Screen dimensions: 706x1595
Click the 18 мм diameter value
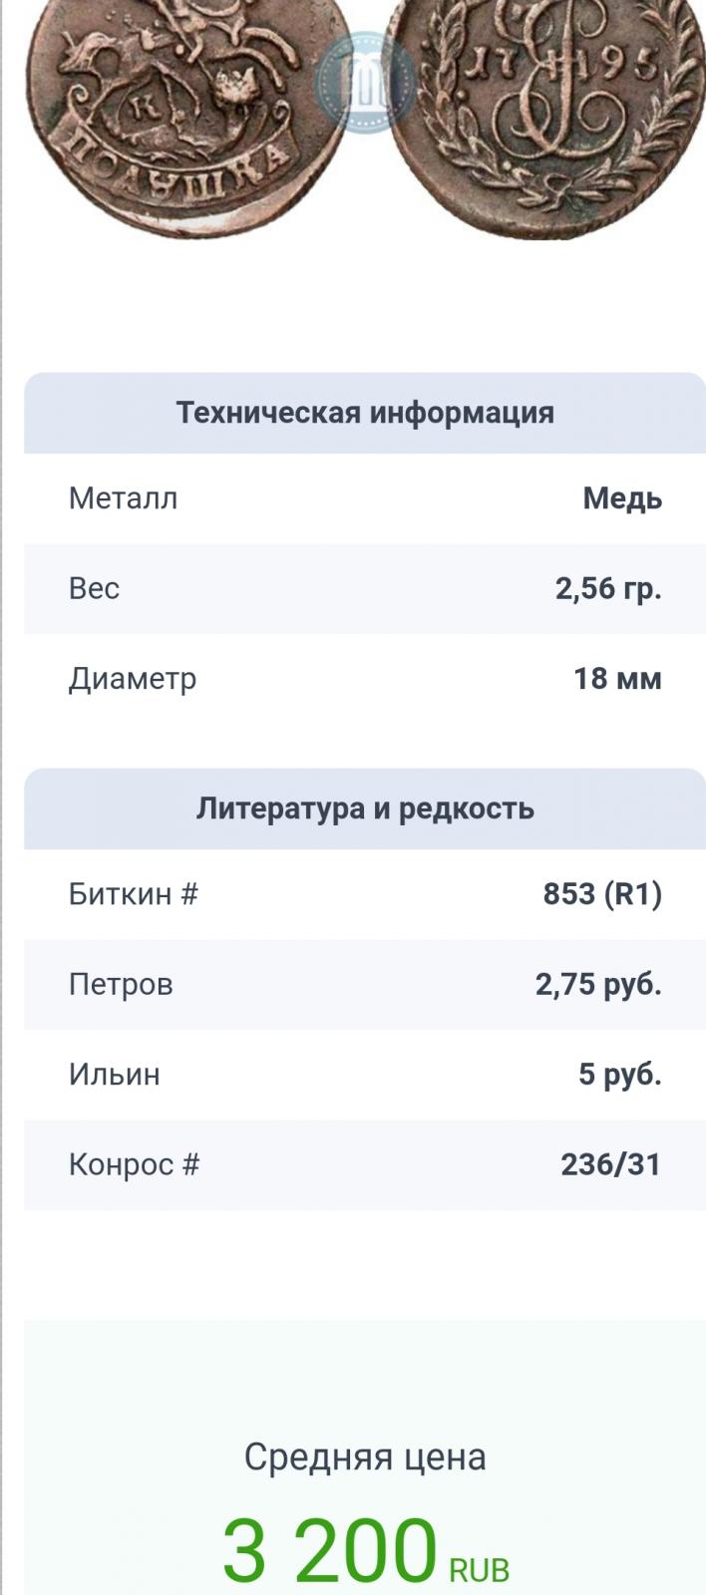point(617,679)
